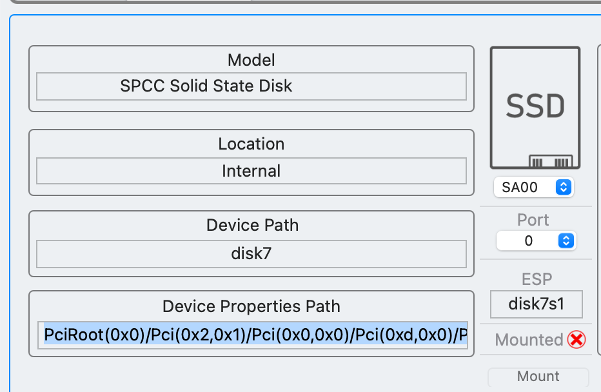Click the blue arrows beside SA00
Viewport: 601px width, 392px height.
(x=564, y=187)
